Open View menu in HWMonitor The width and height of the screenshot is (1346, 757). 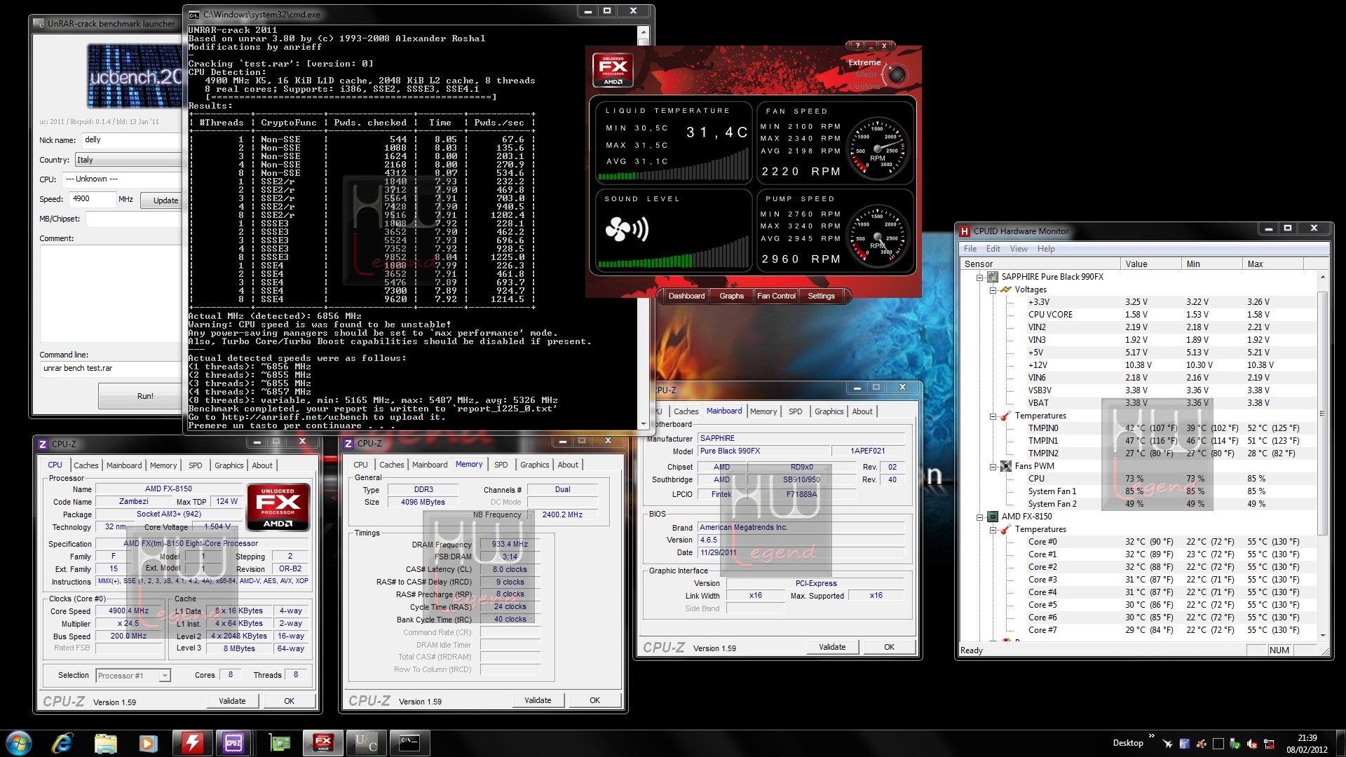click(1019, 249)
